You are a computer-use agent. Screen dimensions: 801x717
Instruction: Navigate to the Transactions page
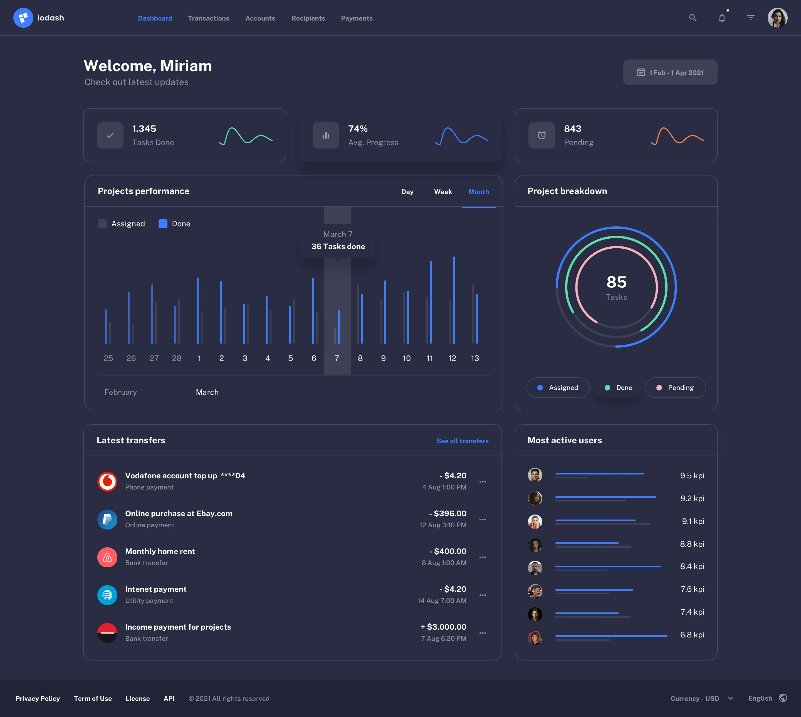click(209, 18)
